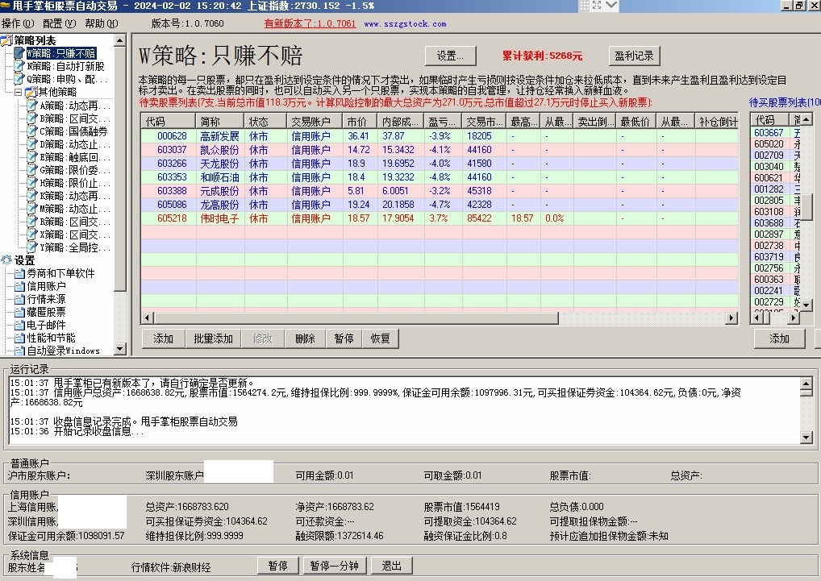The image size is (821, 581).
Task: Open the 行情来源 settings icon
Action: [19, 299]
